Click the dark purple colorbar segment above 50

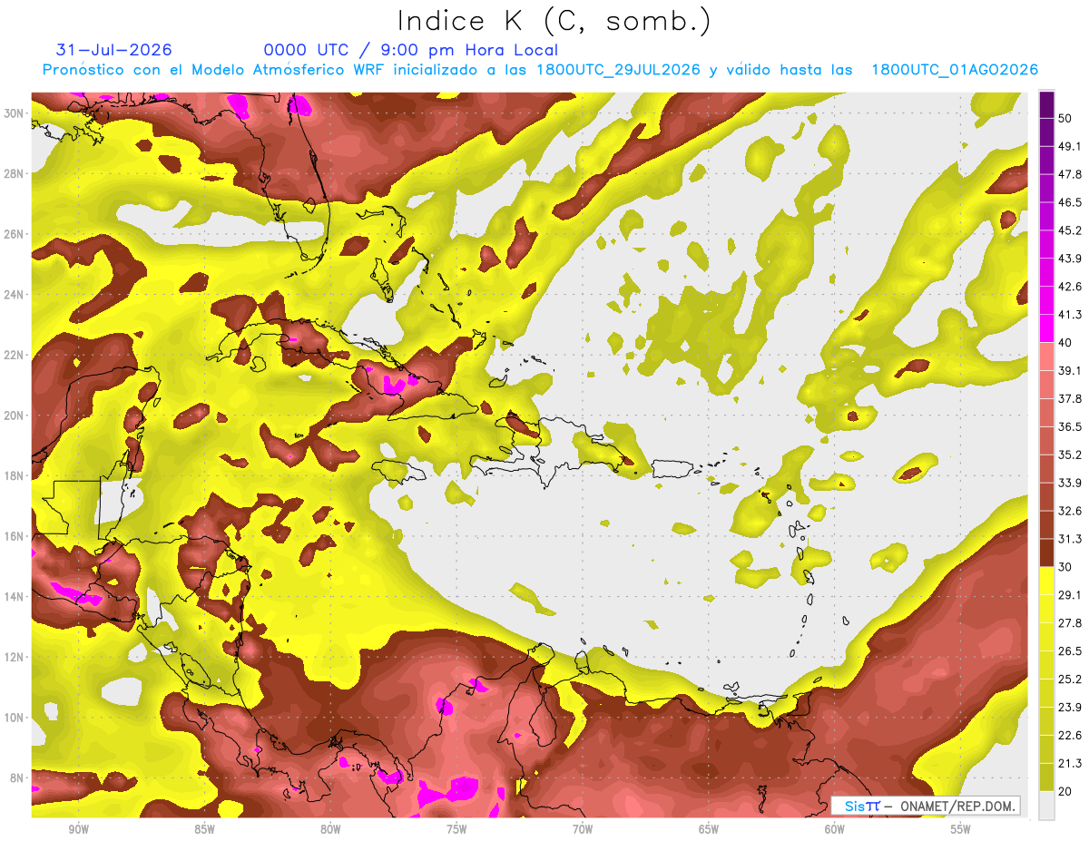pyautogui.click(x=1046, y=105)
